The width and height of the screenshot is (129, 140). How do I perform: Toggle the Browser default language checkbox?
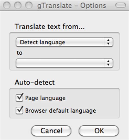point(19,110)
